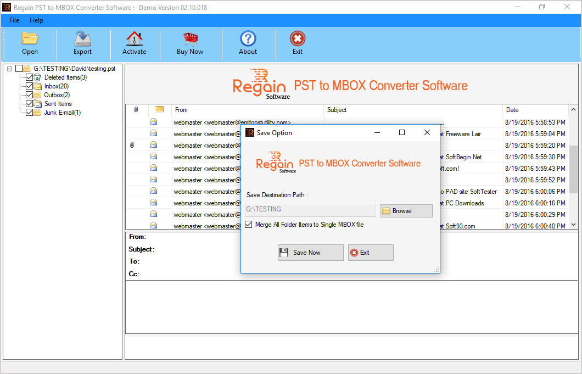Uncheck the Sent Items checkbox
582x374 pixels.
29,104
